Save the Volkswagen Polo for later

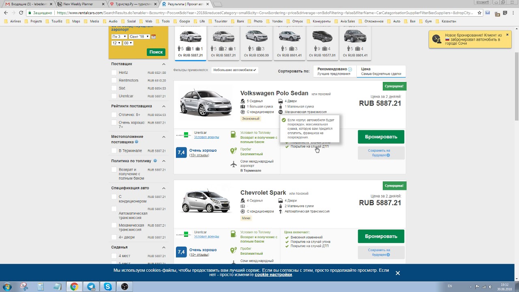[x=381, y=153]
